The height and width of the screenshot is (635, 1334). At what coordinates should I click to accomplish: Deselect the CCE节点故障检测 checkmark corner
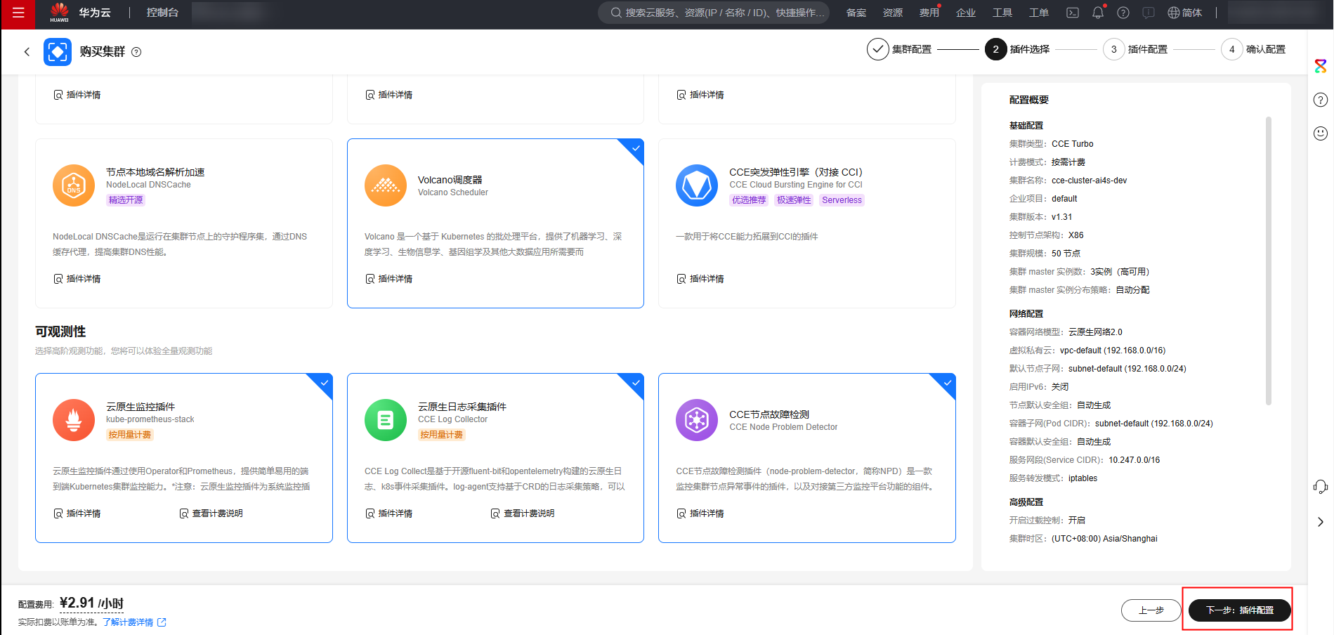947,383
